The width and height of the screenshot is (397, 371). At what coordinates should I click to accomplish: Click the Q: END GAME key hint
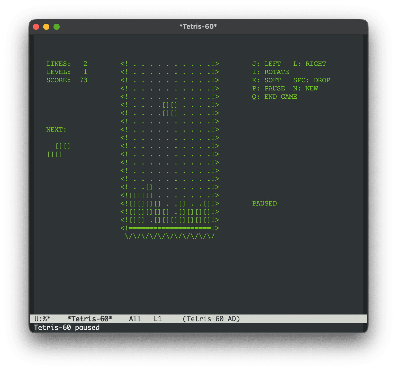275,97
